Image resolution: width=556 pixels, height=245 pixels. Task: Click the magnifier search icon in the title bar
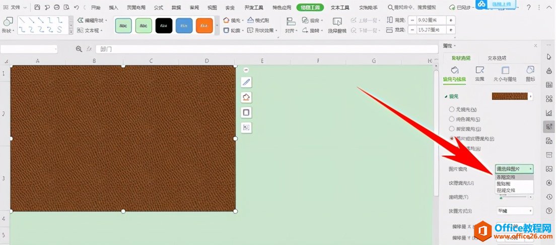pos(390,8)
